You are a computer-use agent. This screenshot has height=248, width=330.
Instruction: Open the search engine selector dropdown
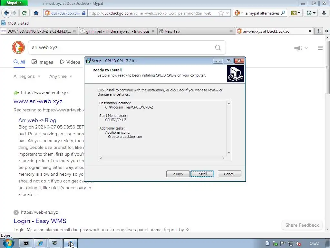pos(238,13)
